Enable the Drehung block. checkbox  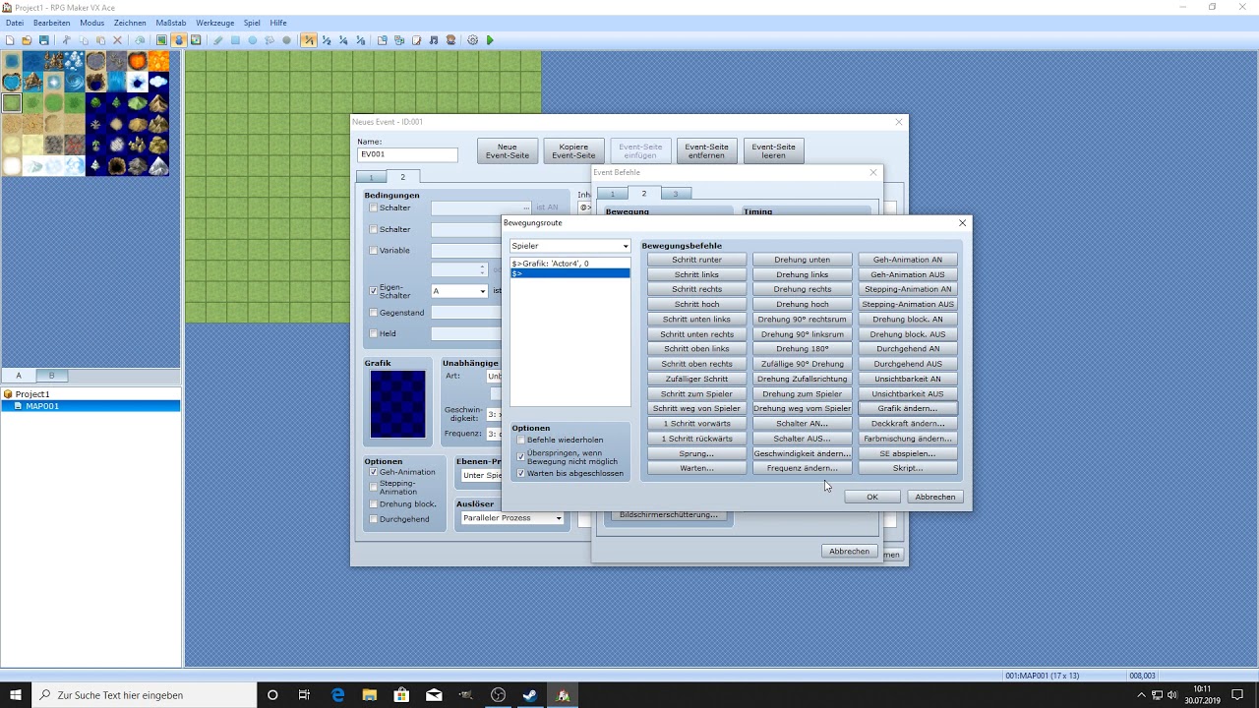(x=374, y=503)
